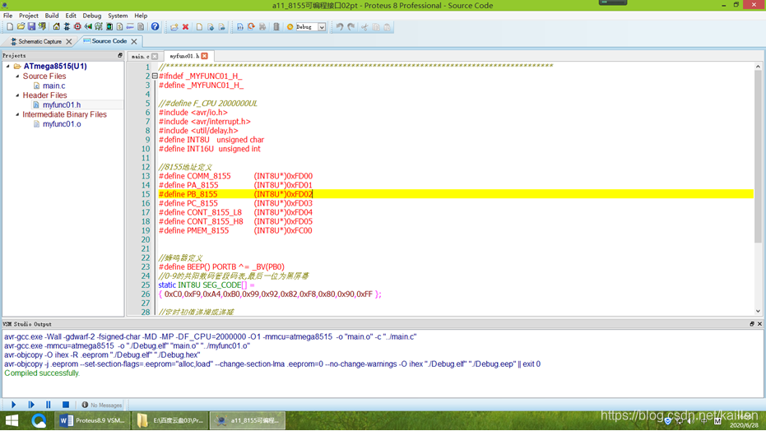766x431 pixels.
Task: Float the Projects panel with its undock icon
Action: click(x=119, y=56)
